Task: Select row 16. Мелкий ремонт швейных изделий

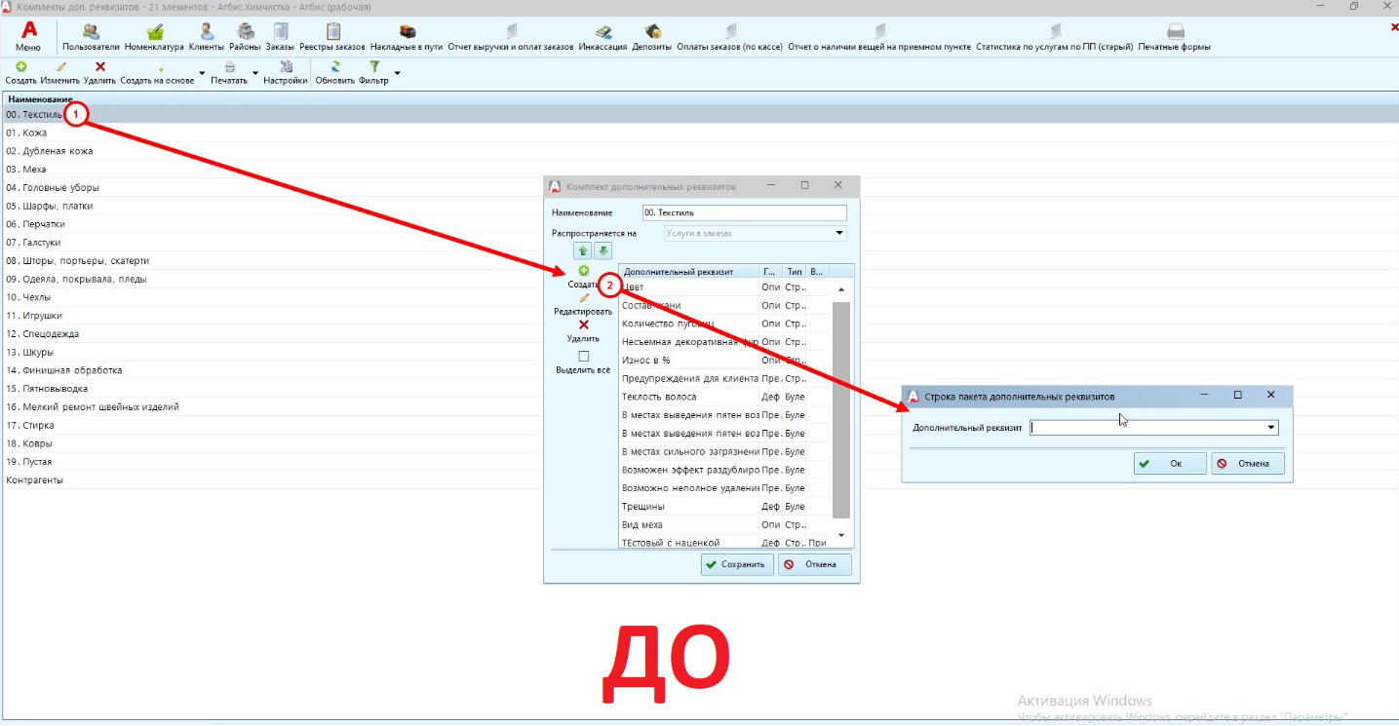Action: pyautogui.click(x=699, y=406)
